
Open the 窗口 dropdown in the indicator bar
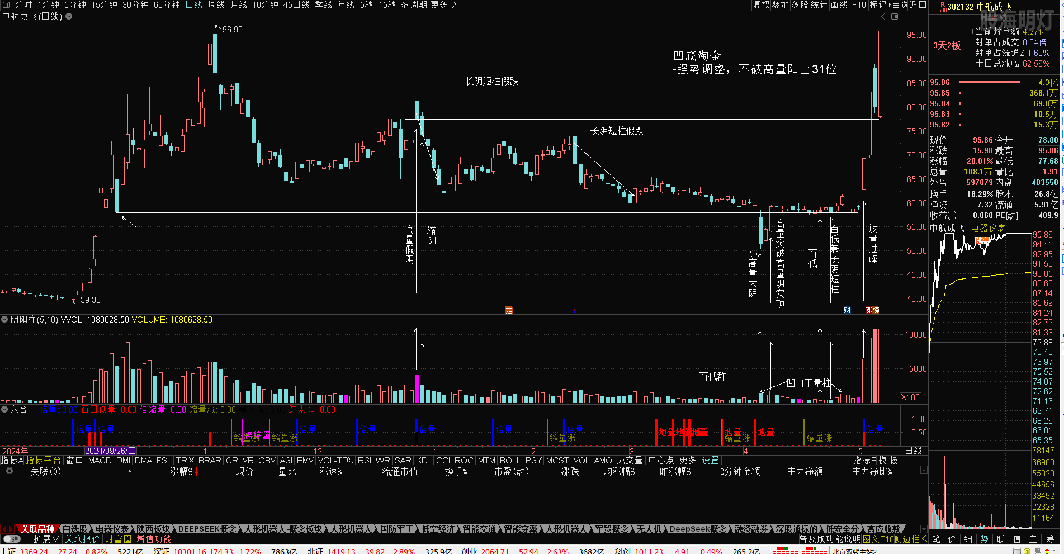(x=74, y=460)
